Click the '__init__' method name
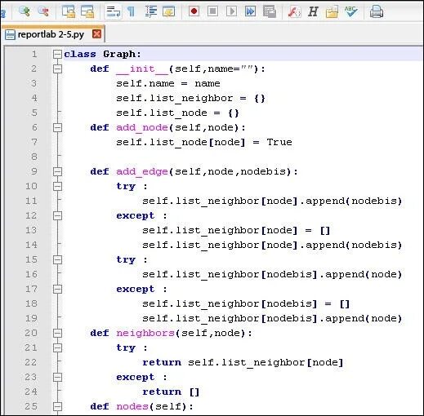Viewport: 424px width, 416px height. coord(142,69)
